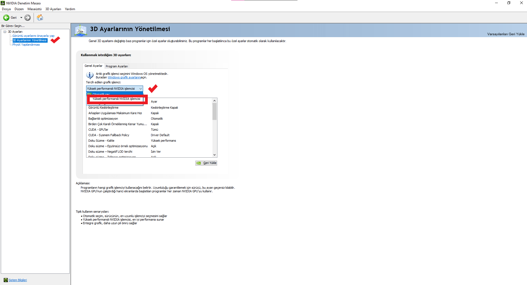The height and width of the screenshot is (285, 527).
Task: Select the Doku Süzme - Kalite setting
Action: (x=149, y=141)
